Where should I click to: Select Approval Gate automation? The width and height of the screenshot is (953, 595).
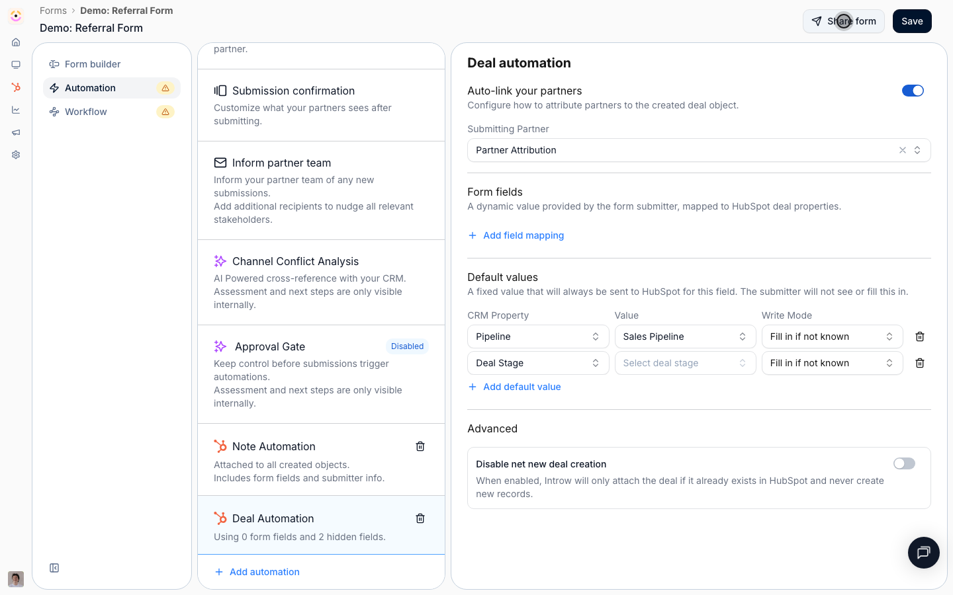click(x=321, y=374)
